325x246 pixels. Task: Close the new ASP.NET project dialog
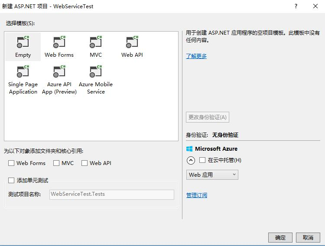[315, 6]
